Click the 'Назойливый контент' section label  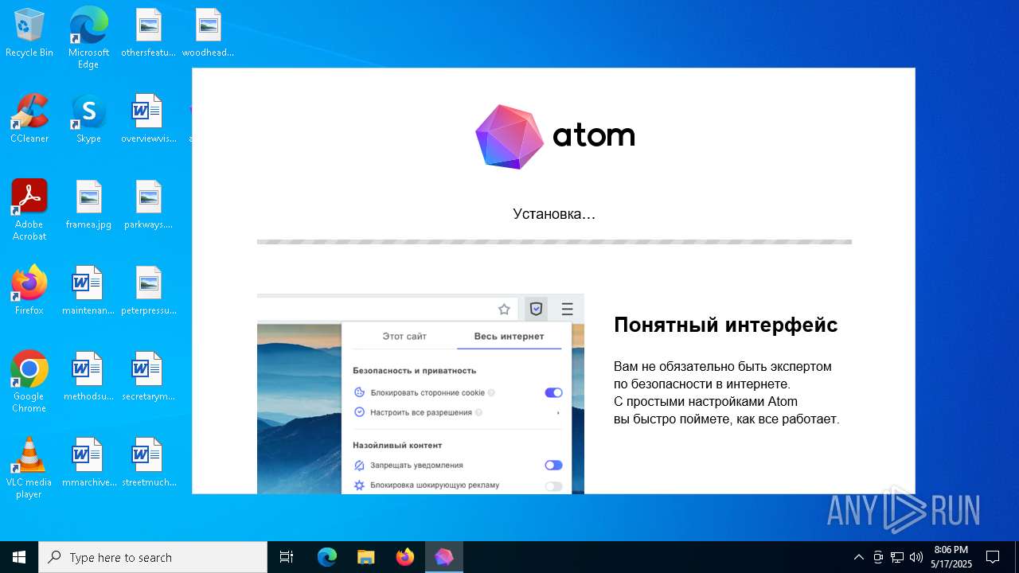point(397,445)
